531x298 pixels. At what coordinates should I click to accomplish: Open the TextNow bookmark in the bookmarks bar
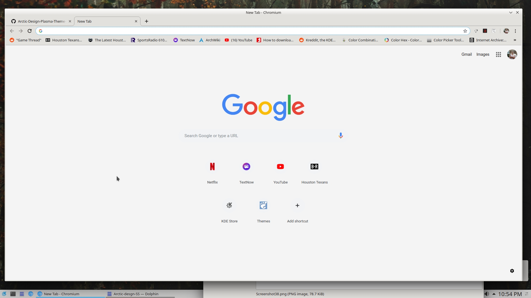(184, 40)
